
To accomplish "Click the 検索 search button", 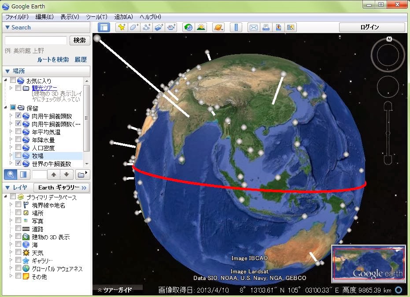I will [79, 40].
